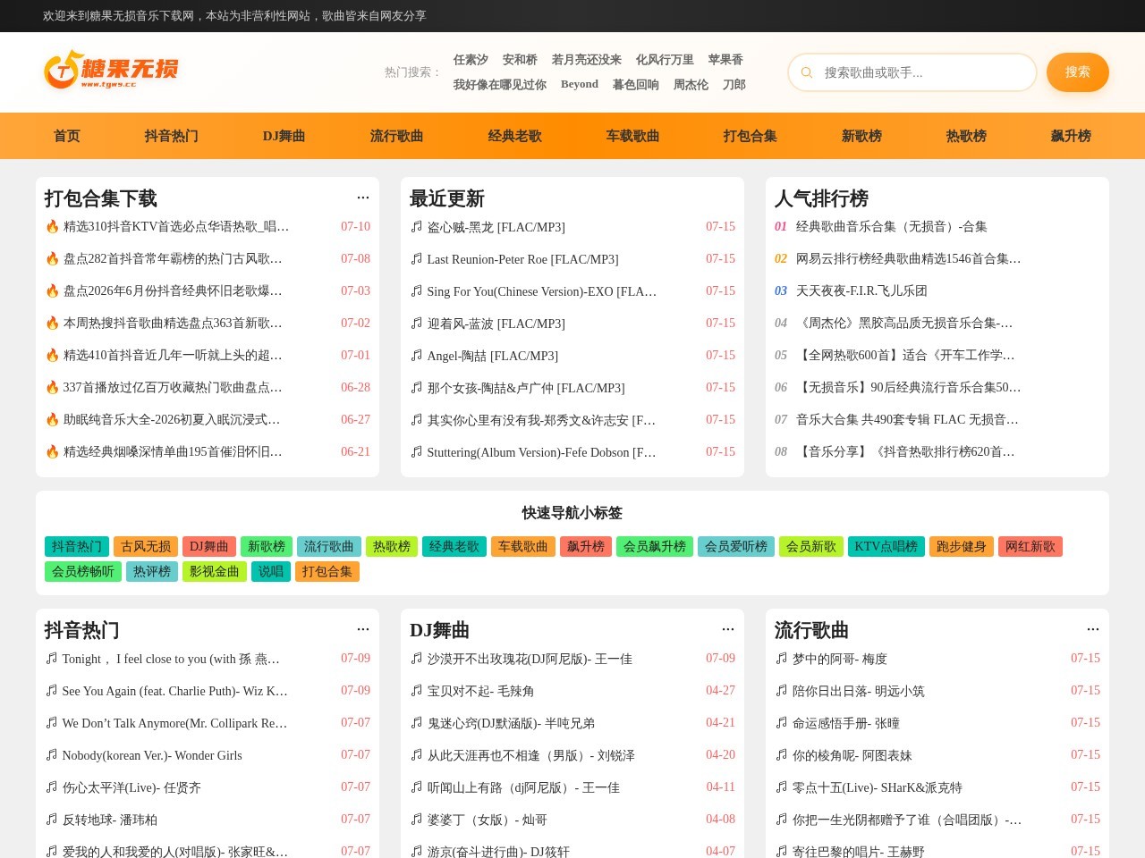1145x858 pixels.
Task: Click the 会员飙升榜 quick tag
Action: click(655, 546)
